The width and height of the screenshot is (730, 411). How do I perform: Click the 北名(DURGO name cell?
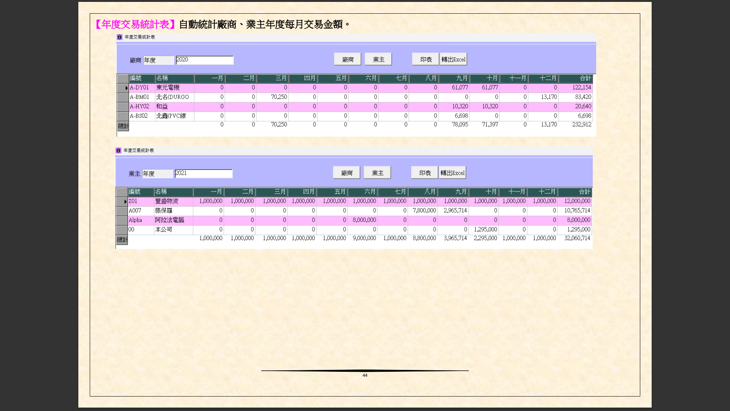pos(175,97)
